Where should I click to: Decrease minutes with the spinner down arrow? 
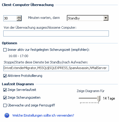19,19
